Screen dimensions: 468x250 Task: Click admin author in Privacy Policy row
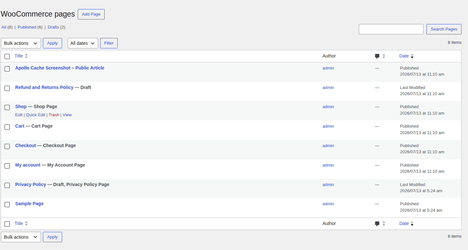pos(328,185)
